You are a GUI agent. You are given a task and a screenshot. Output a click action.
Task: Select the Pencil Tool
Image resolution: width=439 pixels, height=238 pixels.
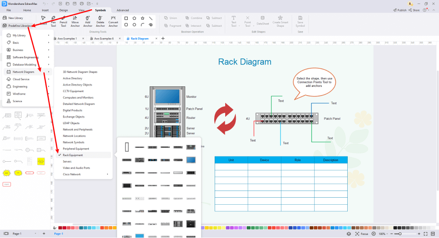tap(64, 21)
